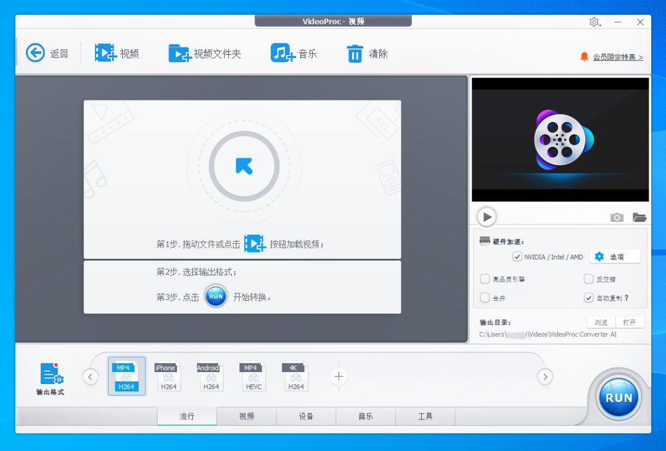Viewport: 666px width, 451px height.
Task: Switch to the 音乐 tab at bottom
Action: [365, 416]
